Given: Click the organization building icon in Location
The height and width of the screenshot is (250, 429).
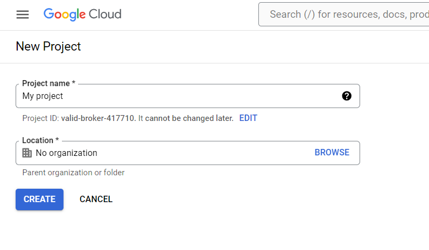Looking at the screenshot, I should coord(27,153).
